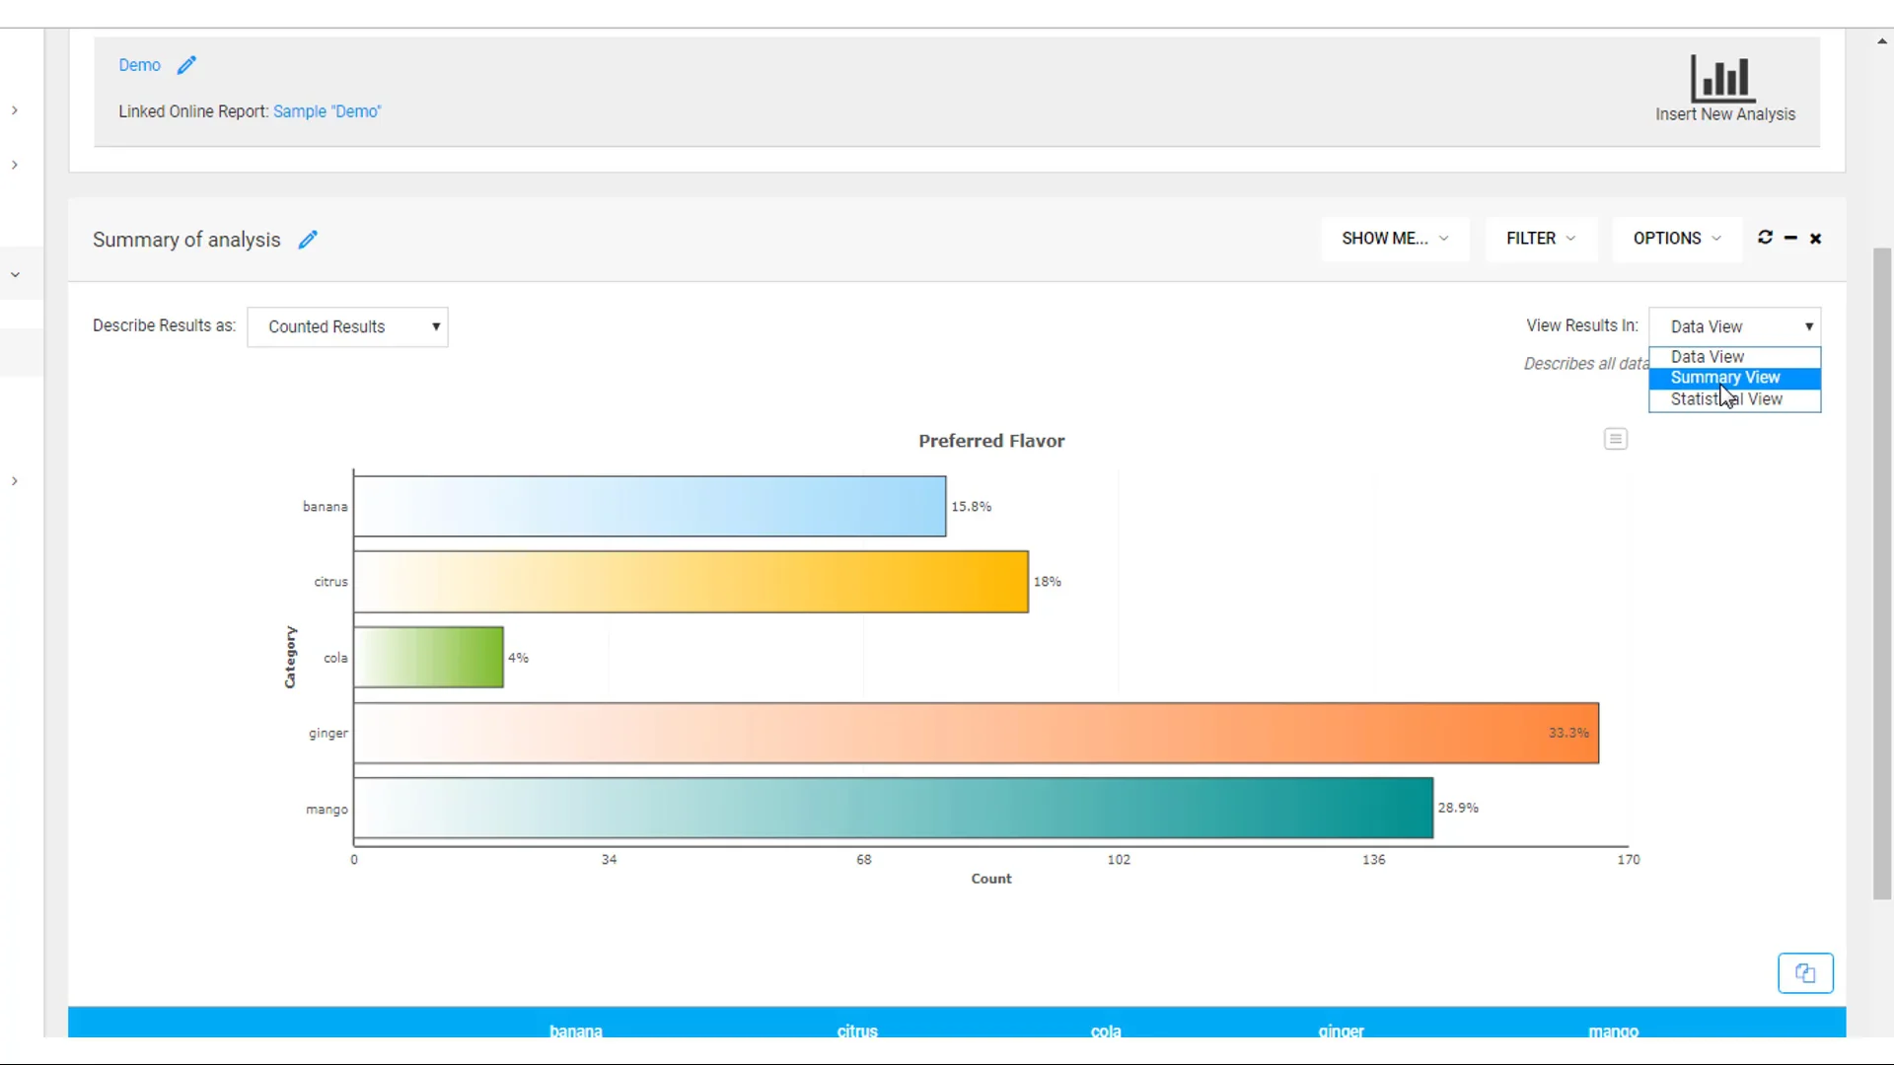
Task: Click the scroll up arrow
Action: pos(1882,41)
